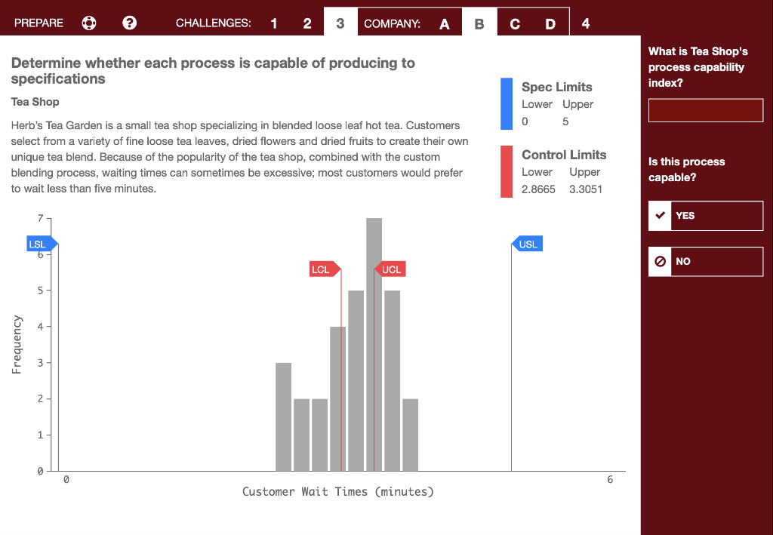Click the rightmost histogram bar of frequency 2
This screenshot has width=773, height=535.
(410, 435)
